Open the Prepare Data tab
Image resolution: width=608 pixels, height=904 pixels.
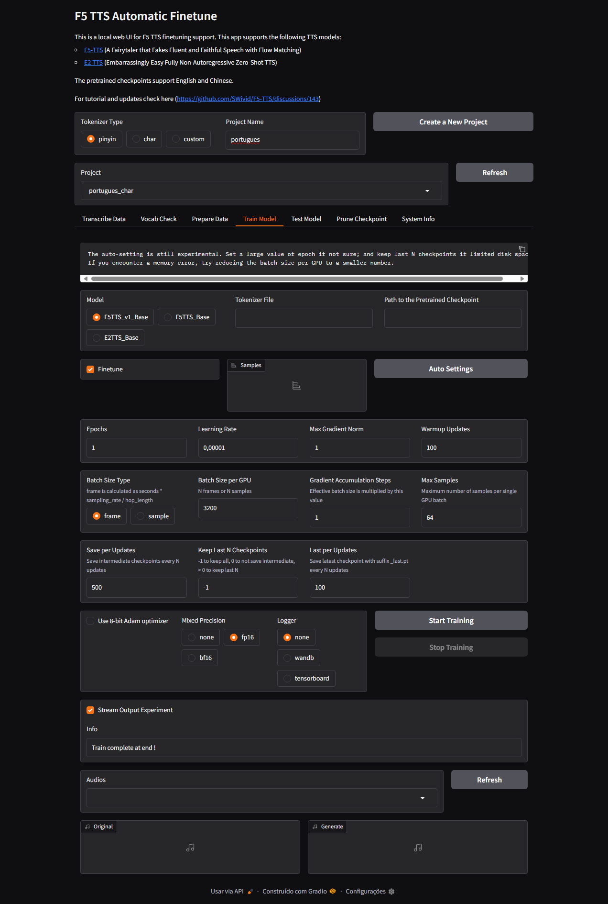[210, 219]
